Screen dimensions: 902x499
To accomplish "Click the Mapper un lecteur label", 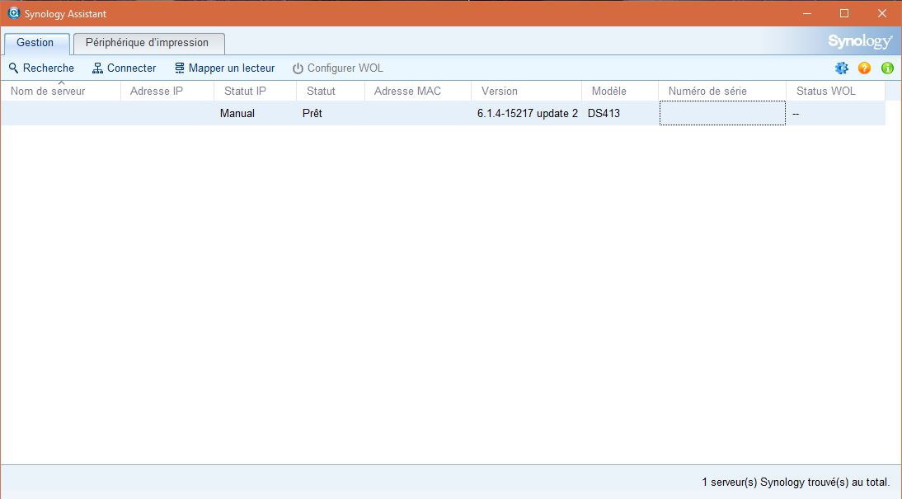I will [x=232, y=68].
